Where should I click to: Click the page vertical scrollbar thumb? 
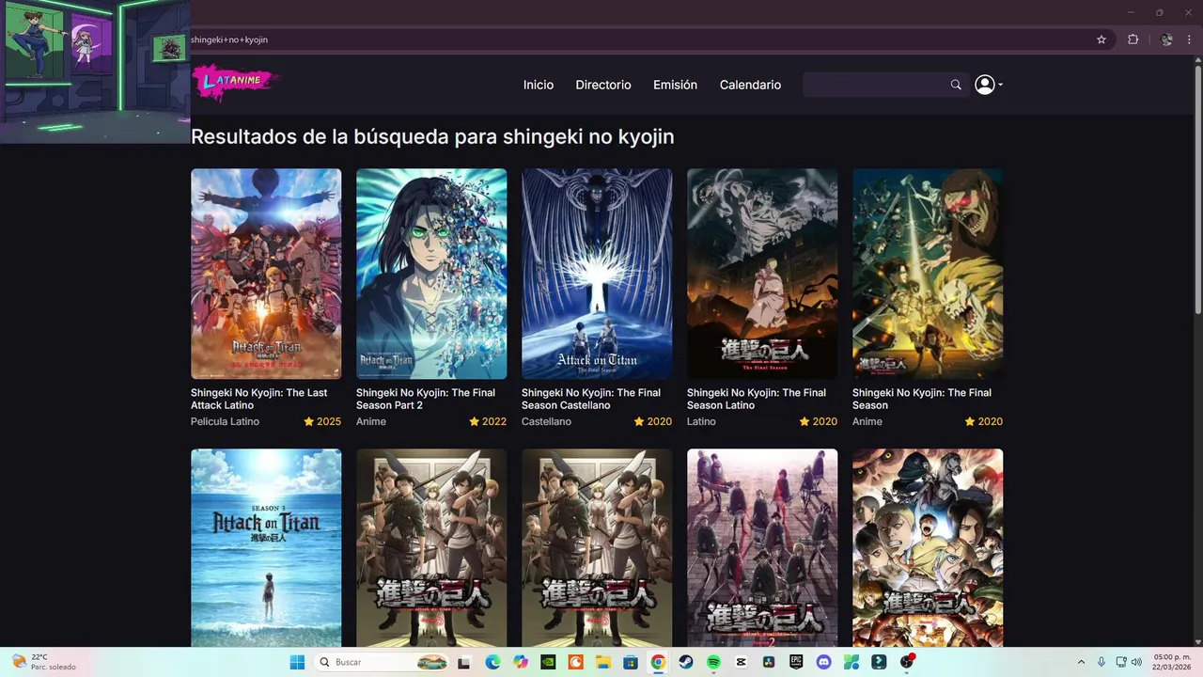(x=1197, y=188)
